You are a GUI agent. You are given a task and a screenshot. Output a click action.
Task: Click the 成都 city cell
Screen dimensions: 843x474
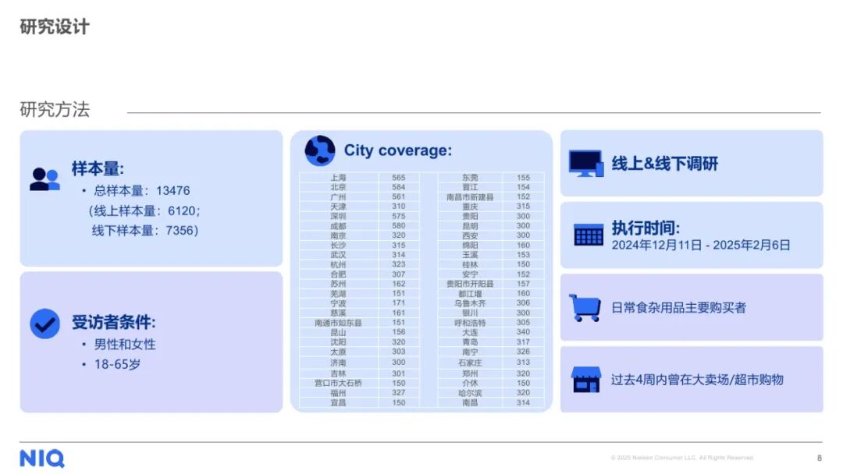(338, 226)
